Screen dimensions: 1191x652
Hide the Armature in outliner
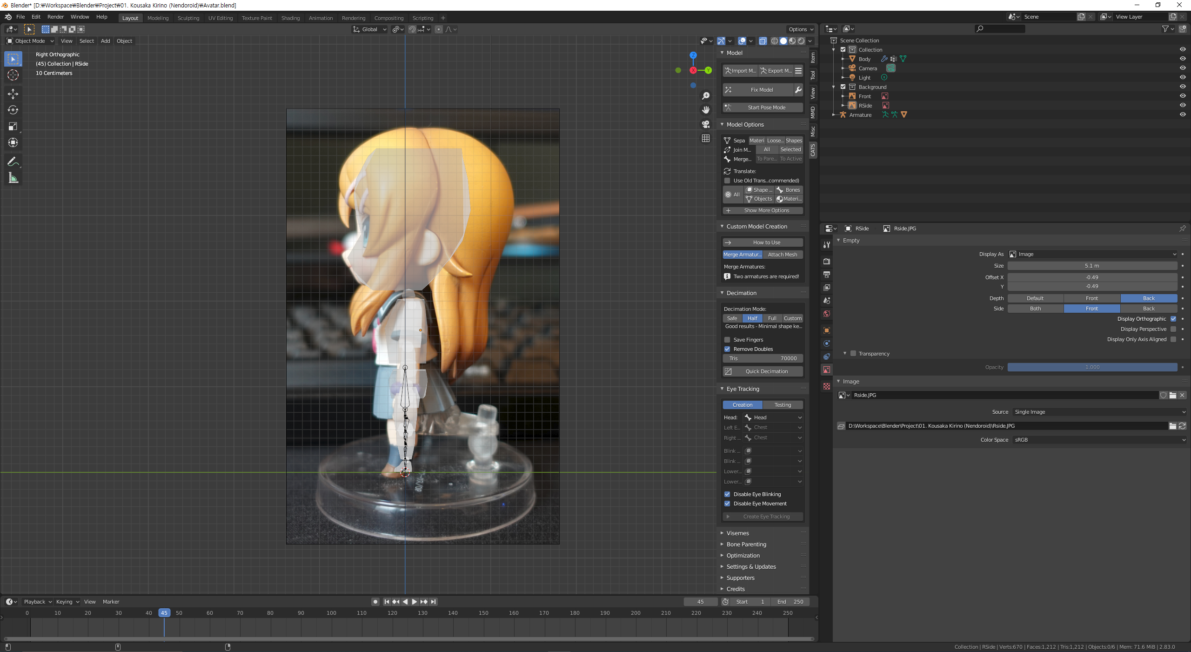click(x=1182, y=115)
